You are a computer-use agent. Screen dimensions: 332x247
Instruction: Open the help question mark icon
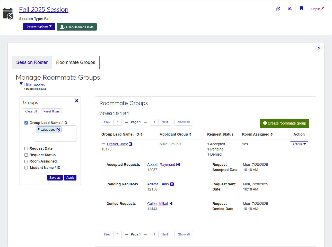click(319, 49)
